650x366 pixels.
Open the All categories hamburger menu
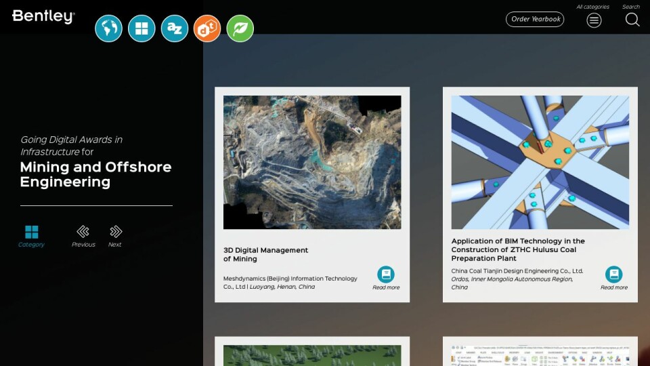[594, 20]
